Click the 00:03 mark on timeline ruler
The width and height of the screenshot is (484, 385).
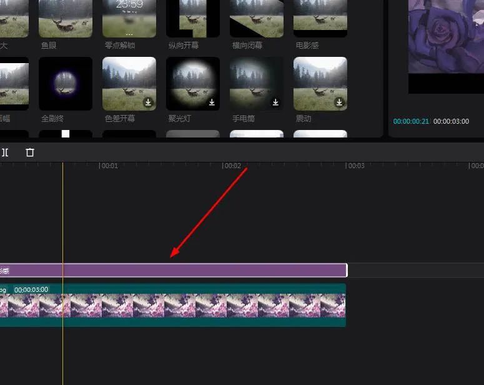pyautogui.click(x=355, y=166)
